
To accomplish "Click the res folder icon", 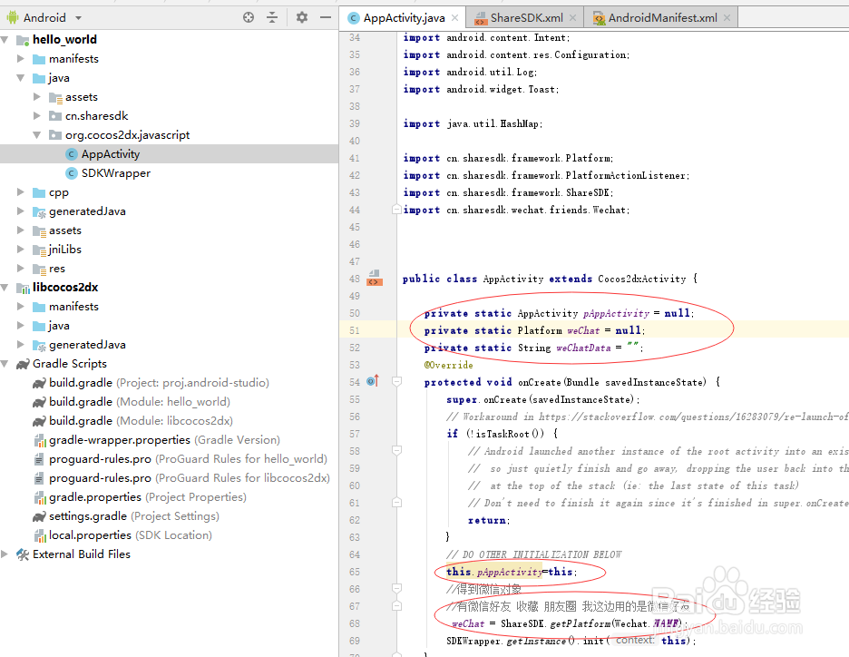I will pyautogui.click(x=39, y=269).
